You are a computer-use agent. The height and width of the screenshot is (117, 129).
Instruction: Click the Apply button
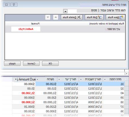pos(12,64)
